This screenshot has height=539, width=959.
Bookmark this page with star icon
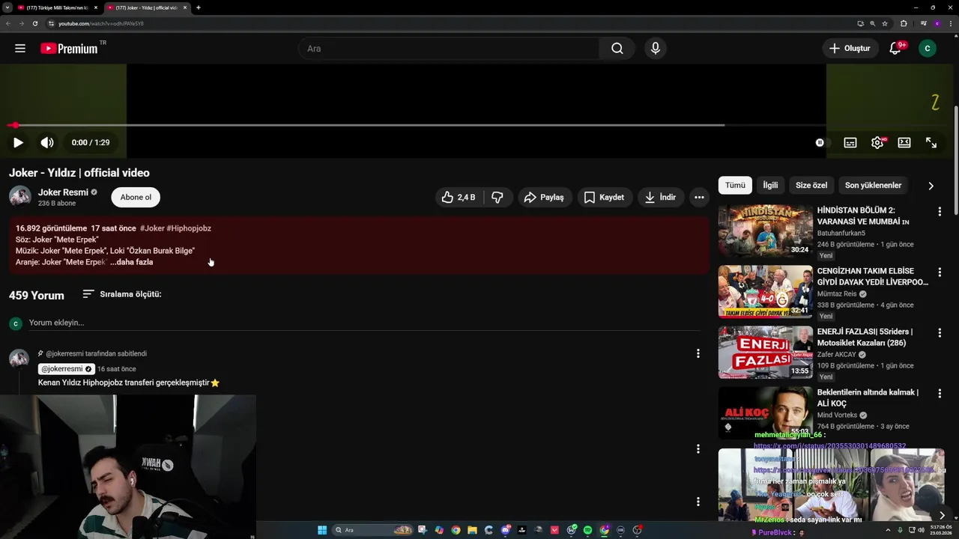tap(885, 23)
